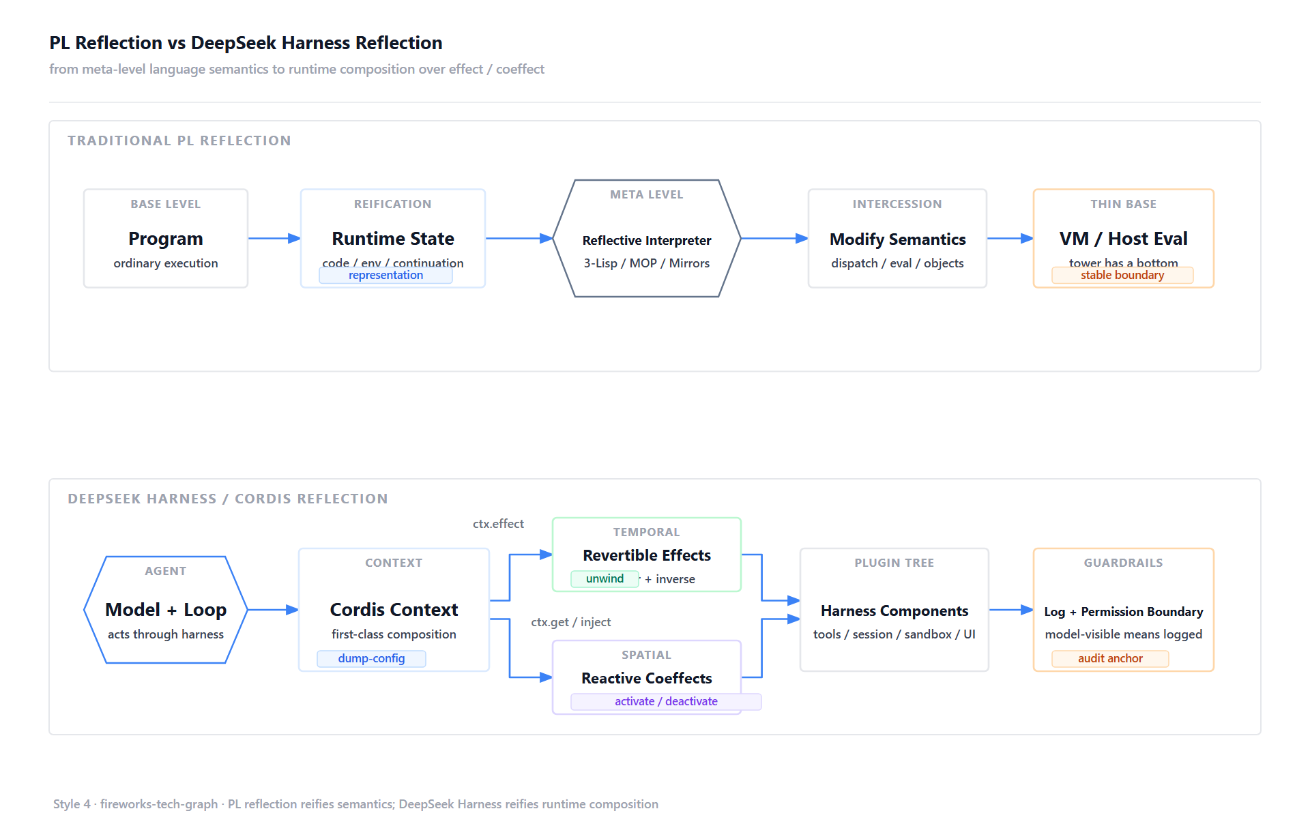Click the 'TRADITIONAL PL REFLECTION' section label

(x=179, y=141)
